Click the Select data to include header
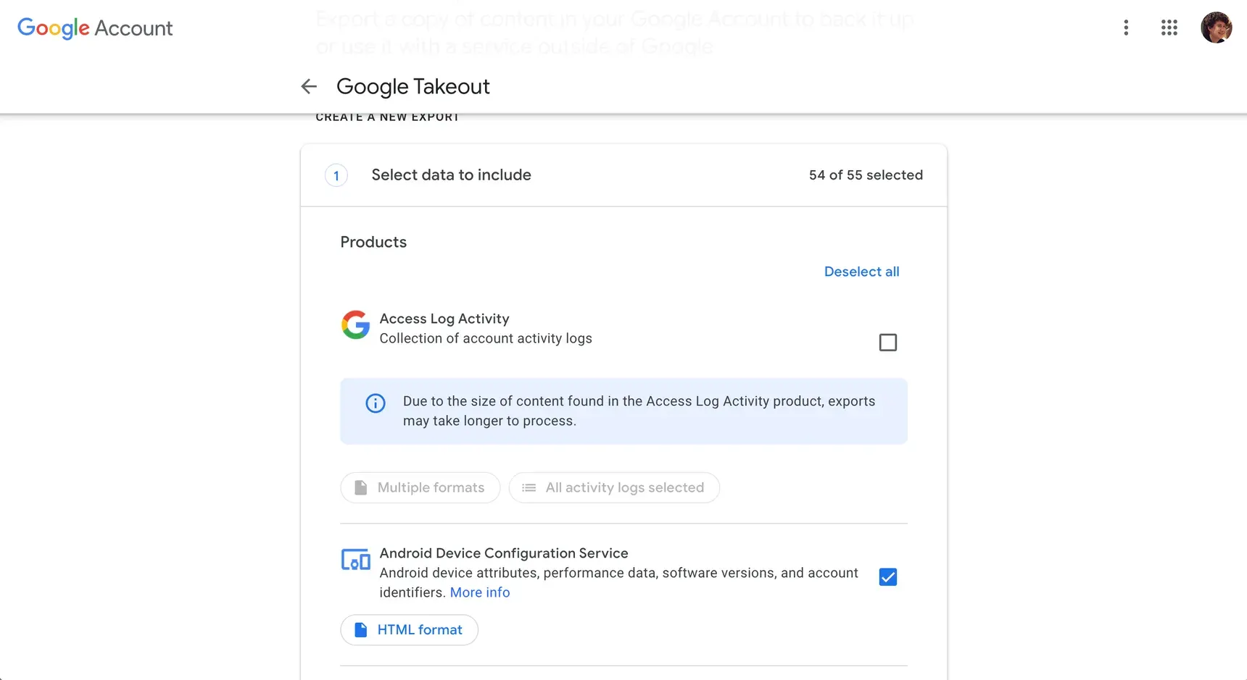The height and width of the screenshot is (680, 1247). coord(451,175)
